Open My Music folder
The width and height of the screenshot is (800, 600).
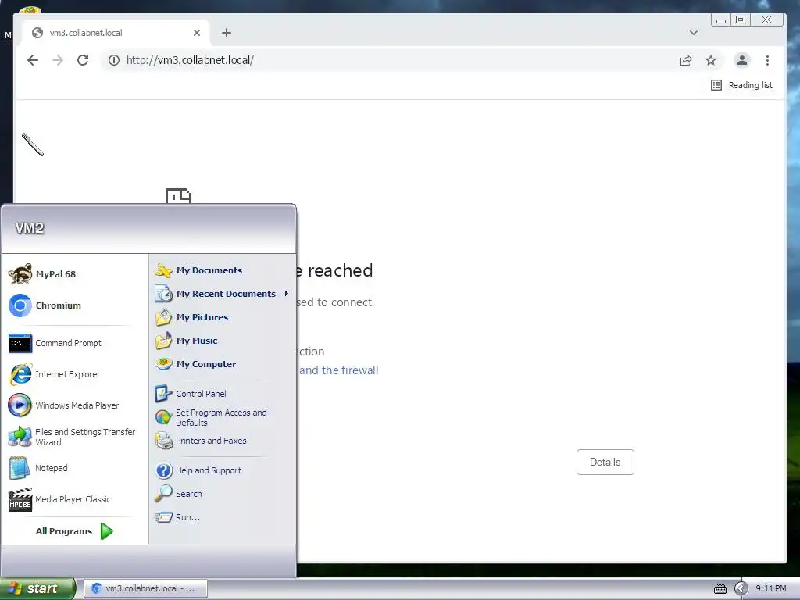coord(223,341)
